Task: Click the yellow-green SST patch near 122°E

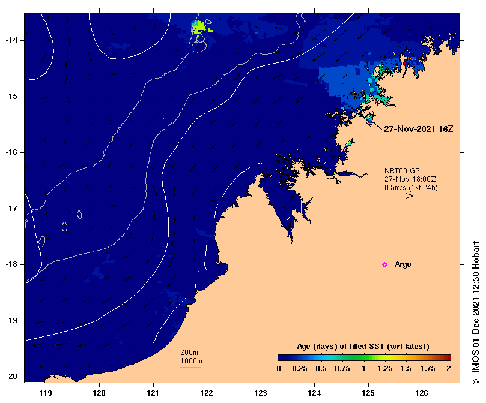Action: pyautogui.click(x=199, y=26)
